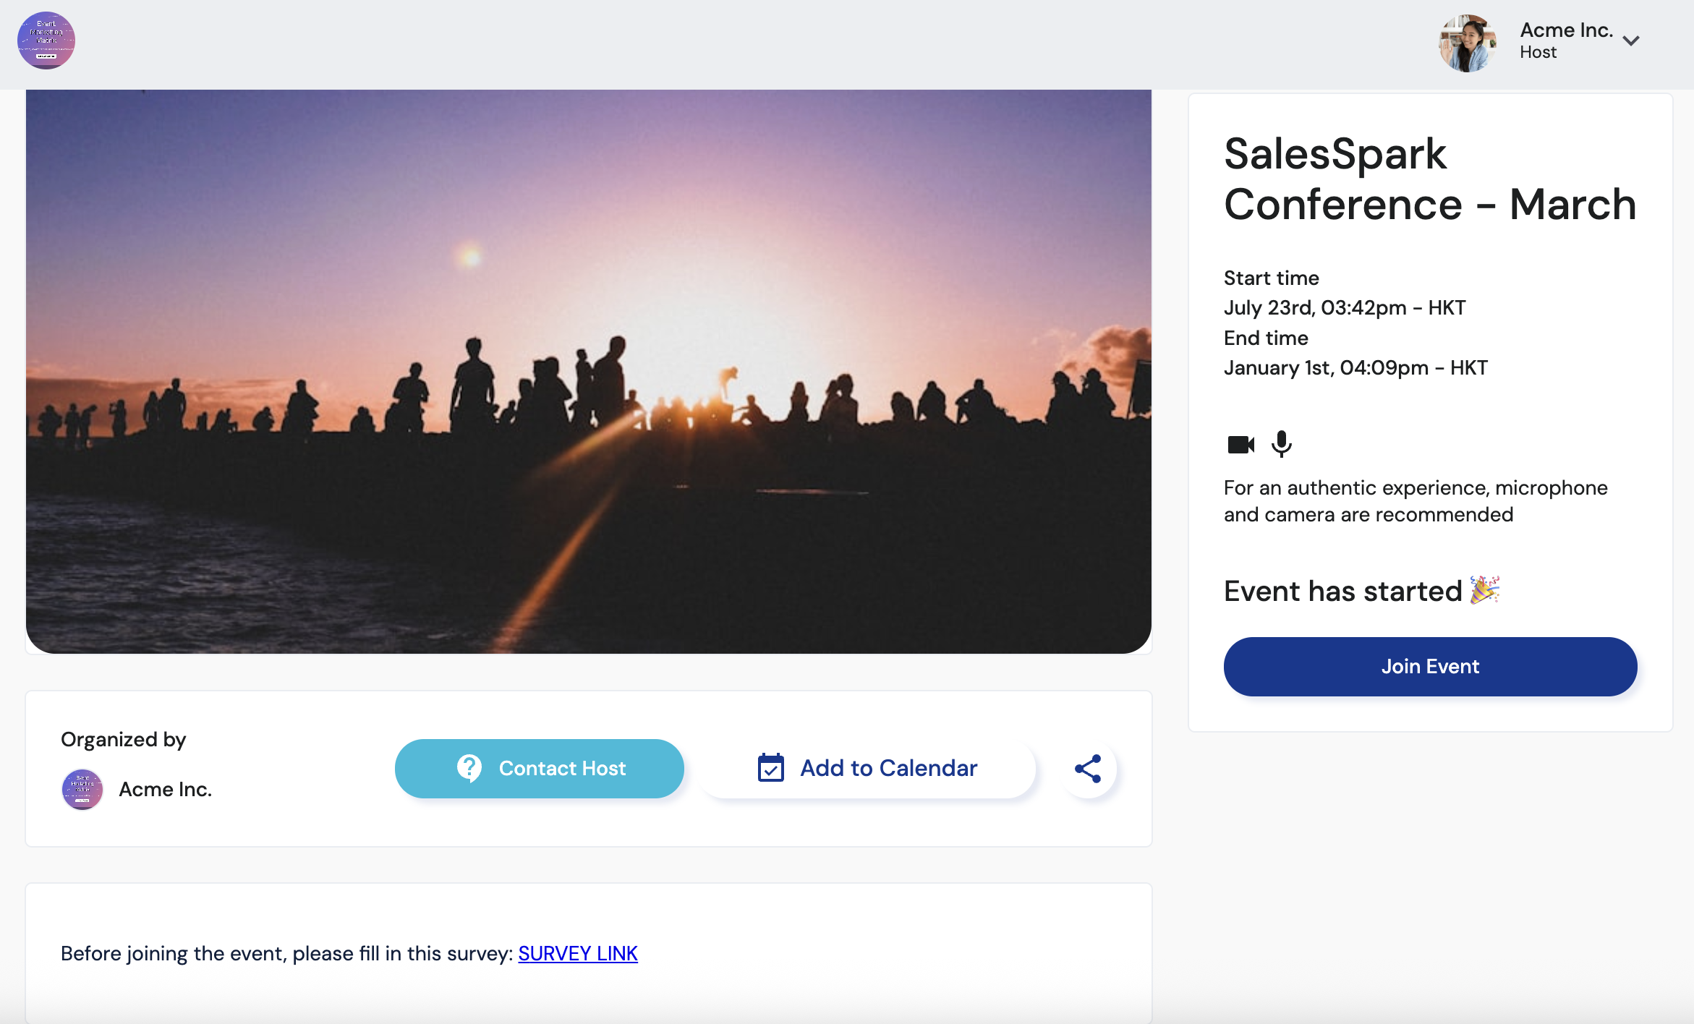Click the calendar icon in Add to Calendar
This screenshot has width=1694, height=1024.
(770, 768)
